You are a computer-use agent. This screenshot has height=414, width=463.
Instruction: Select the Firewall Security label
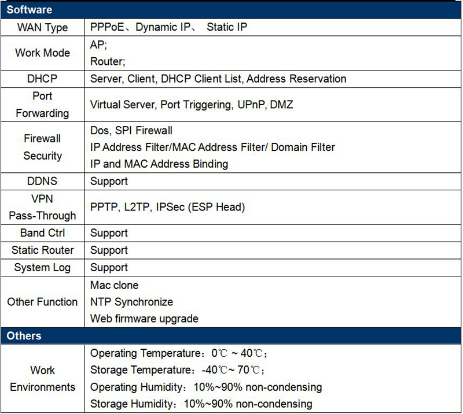(x=42, y=147)
